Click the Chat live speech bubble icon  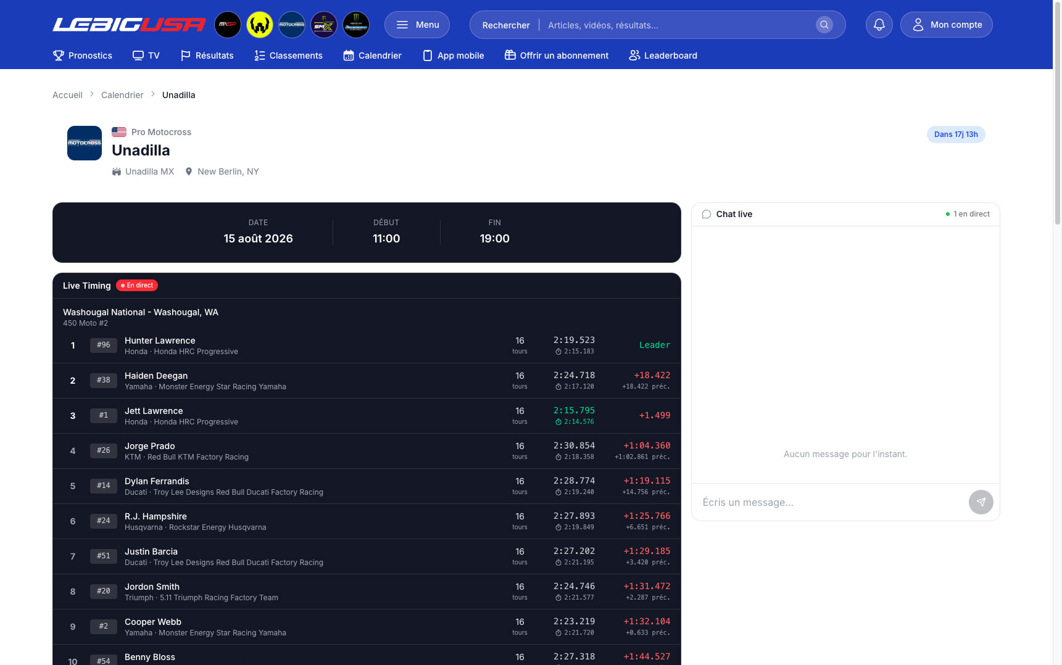tap(707, 214)
